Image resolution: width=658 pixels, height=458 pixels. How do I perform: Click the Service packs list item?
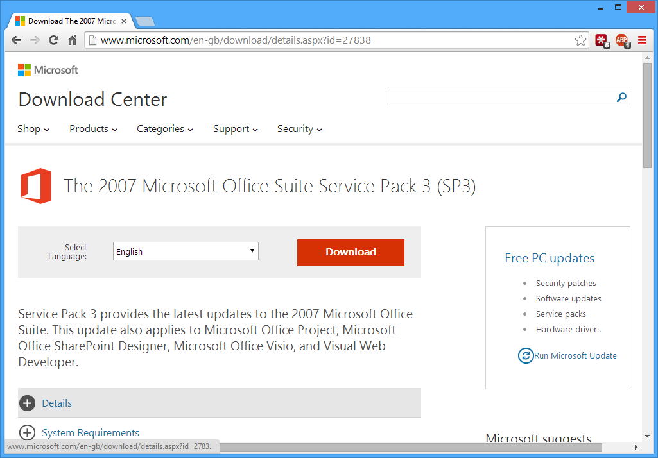tap(560, 314)
